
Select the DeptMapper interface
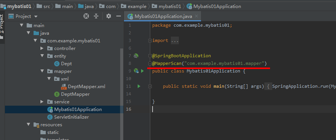tap(75, 94)
